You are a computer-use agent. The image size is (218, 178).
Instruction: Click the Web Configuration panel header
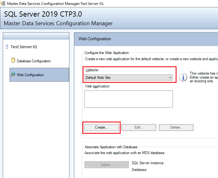pos(95,39)
